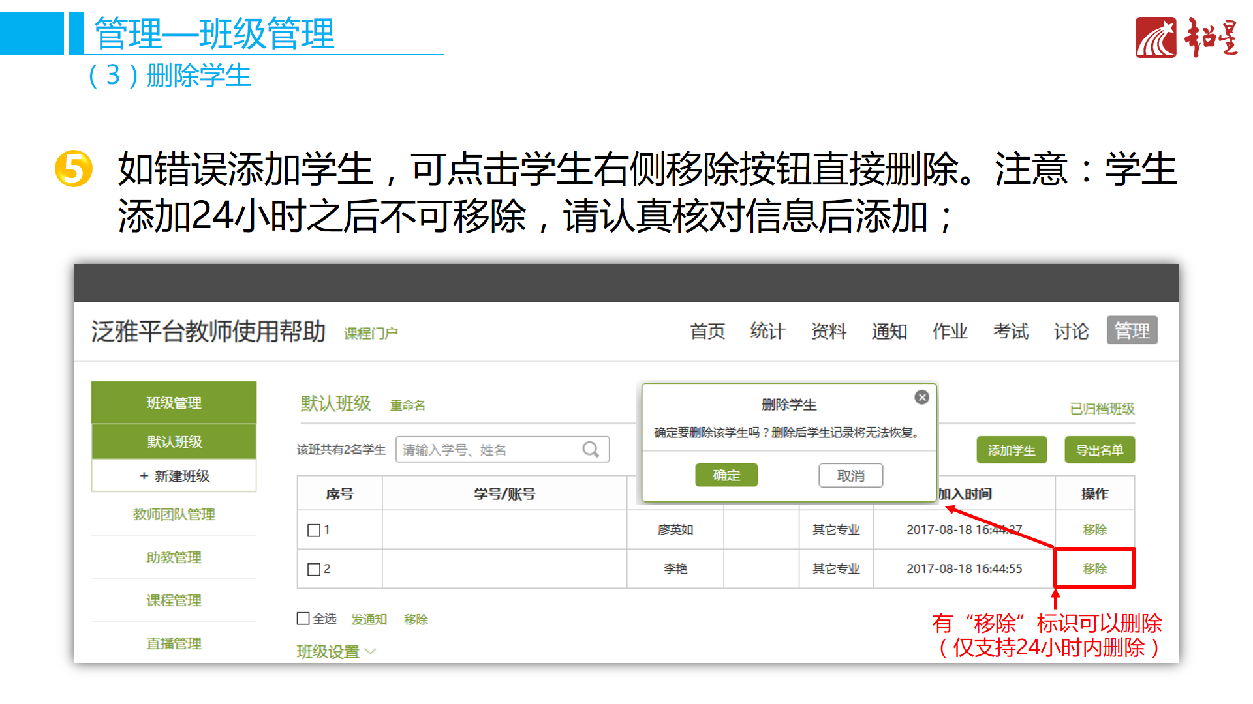Switch to the 统计 tab
This screenshot has width=1253, height=704.
coord(767,331)
